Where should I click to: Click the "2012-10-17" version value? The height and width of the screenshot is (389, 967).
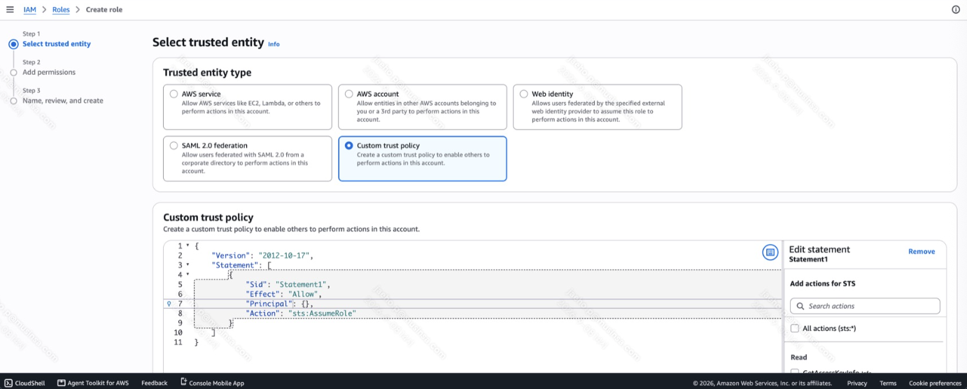[x=283, y=255]
